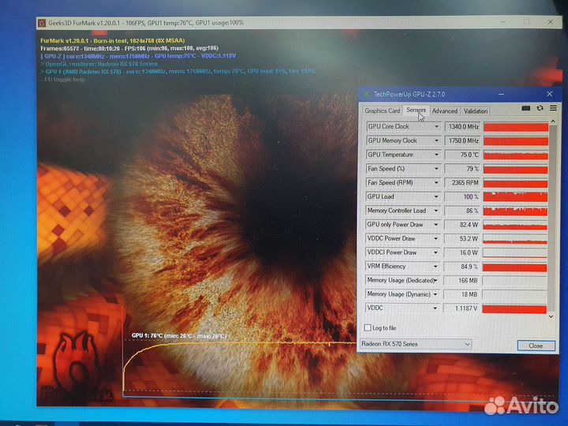568x426 pixels.
Task: Switch to the Advanced tab
Action: pos(444,111)
